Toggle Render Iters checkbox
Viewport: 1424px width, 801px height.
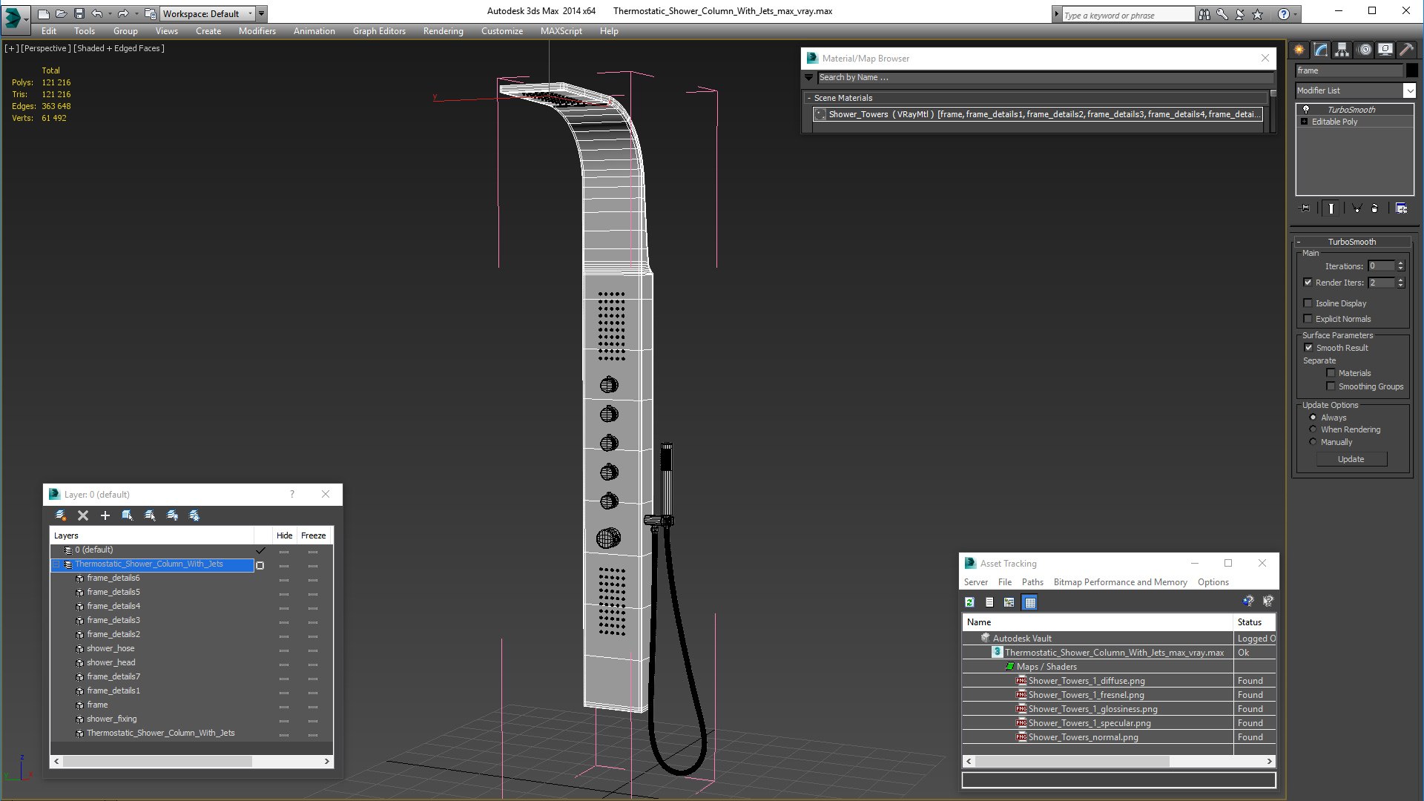point(1308,282)
